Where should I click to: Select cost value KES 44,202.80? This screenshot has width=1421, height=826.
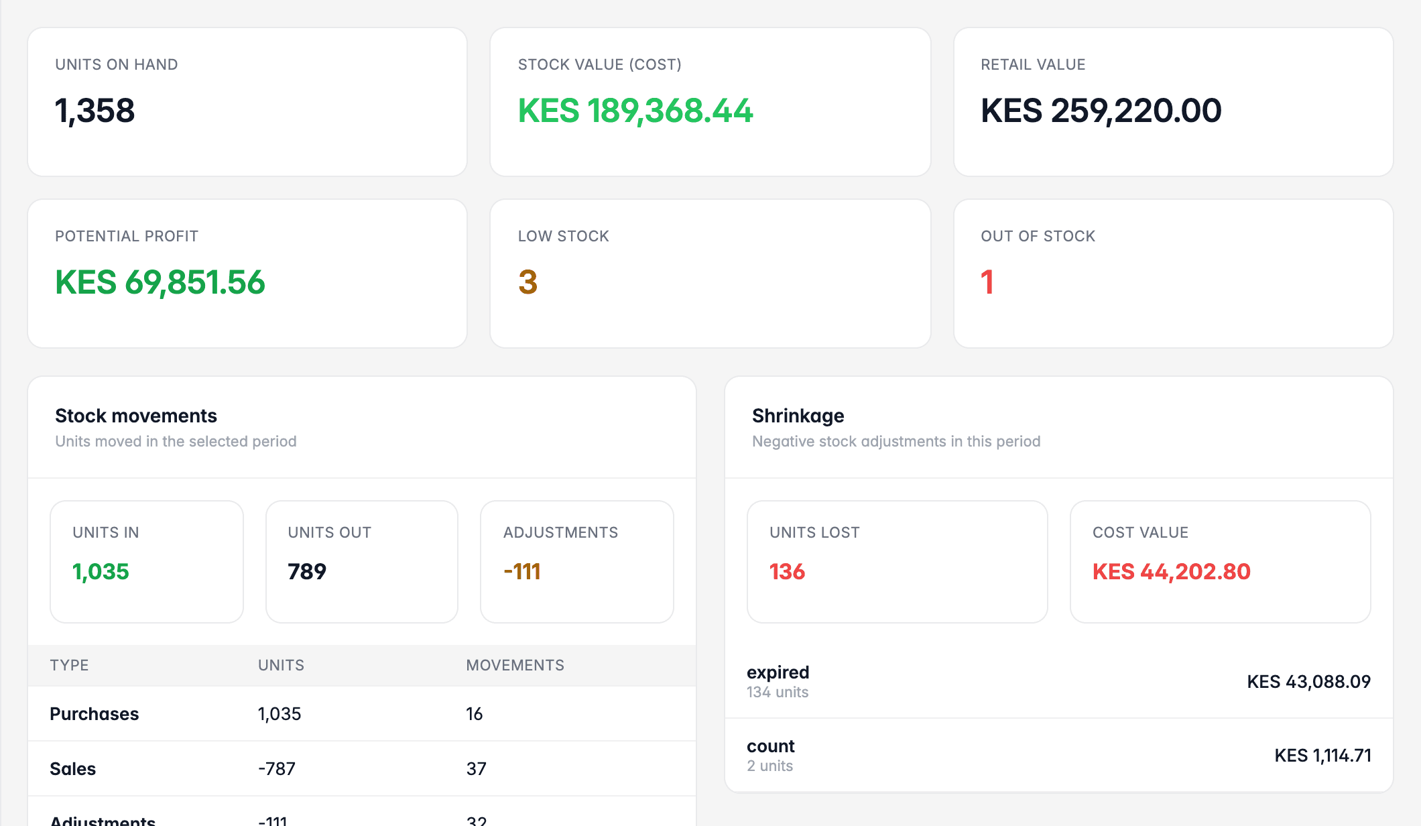click(1171, 571)
